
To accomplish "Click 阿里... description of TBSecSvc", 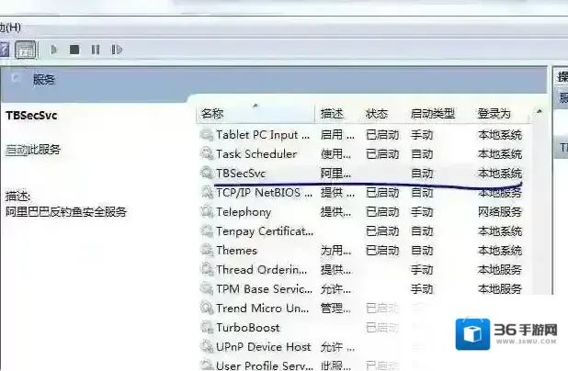I will pyautogui.click(x=335, y=174).
